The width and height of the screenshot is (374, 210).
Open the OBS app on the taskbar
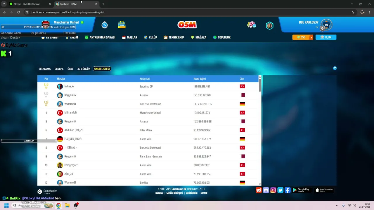tap(76, 205)
